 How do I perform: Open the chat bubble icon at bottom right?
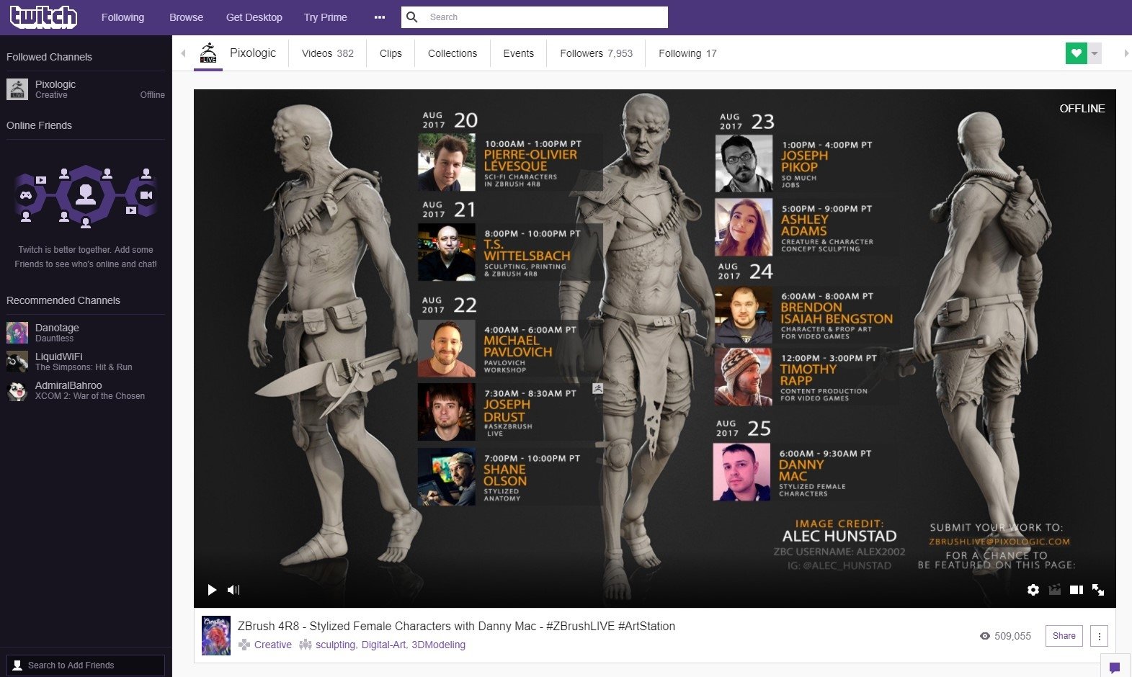coord(1115,668)
